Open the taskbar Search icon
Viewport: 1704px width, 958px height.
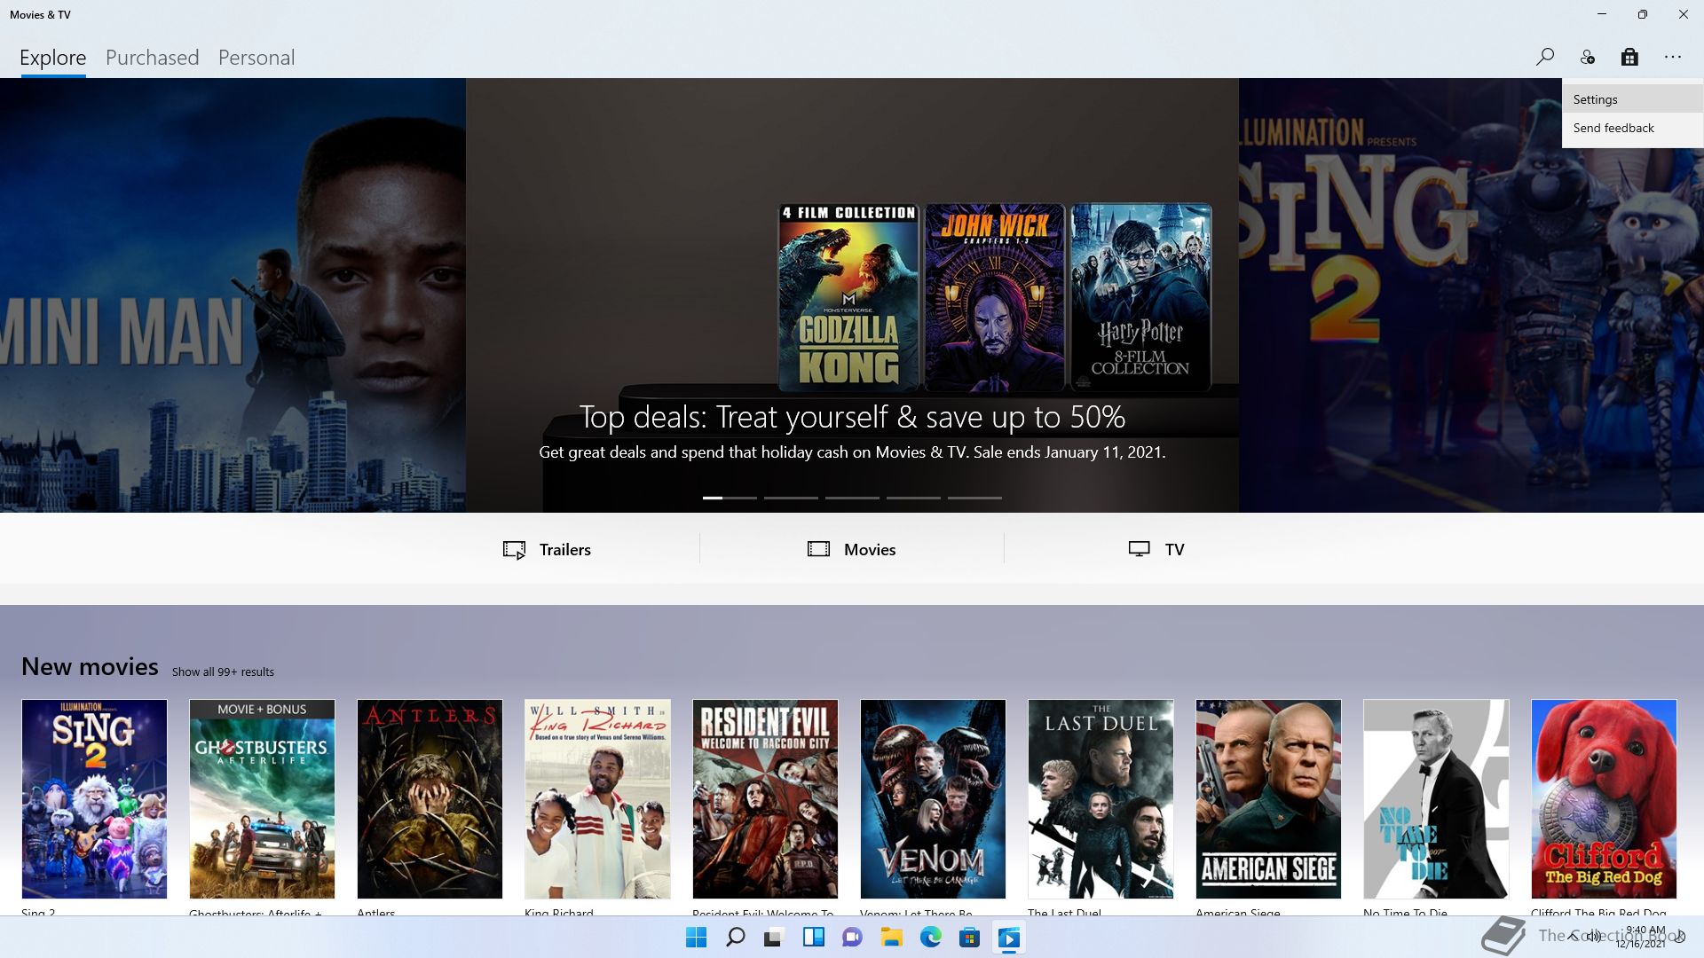pos(735,938)
